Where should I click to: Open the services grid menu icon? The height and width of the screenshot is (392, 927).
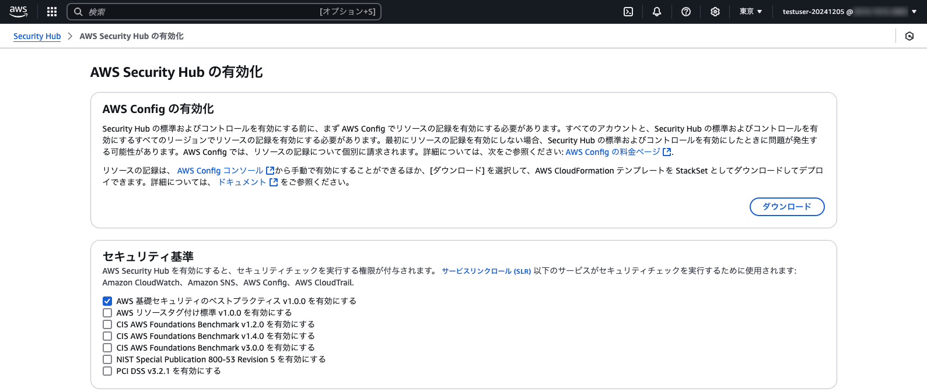point(52,12)
